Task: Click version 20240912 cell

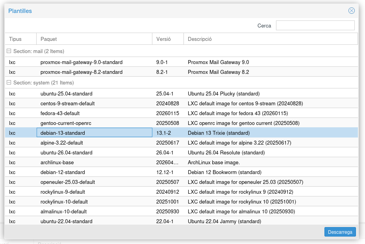Action: (x=168, y=192)
